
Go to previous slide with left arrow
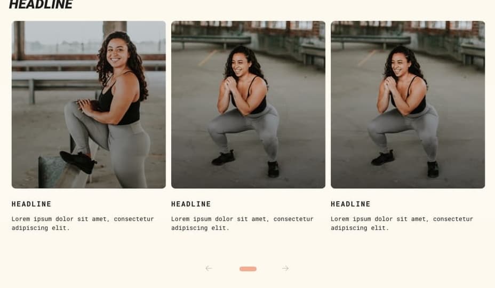pos(209,268)
